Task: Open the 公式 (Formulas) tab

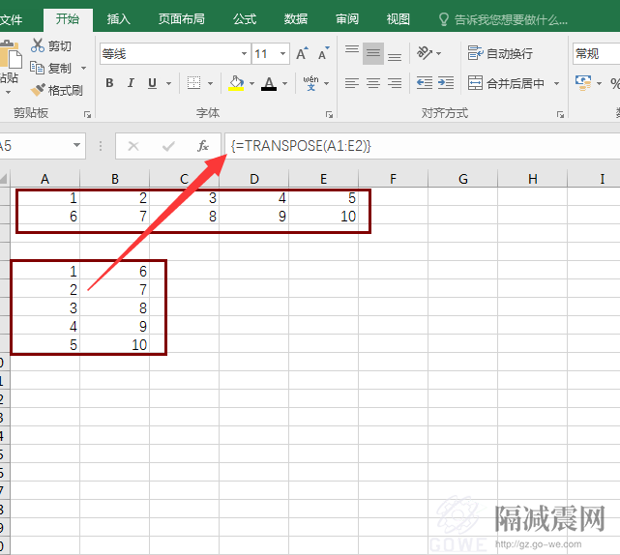Action: click(245, 18)
